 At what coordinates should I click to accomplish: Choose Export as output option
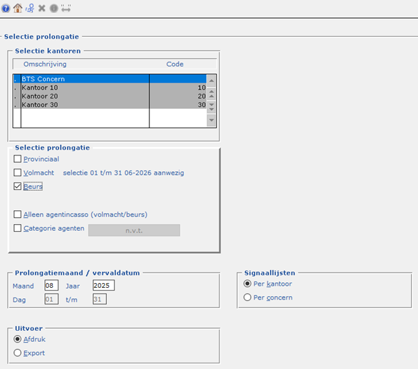pyautogui.click(x=18, y=353)
